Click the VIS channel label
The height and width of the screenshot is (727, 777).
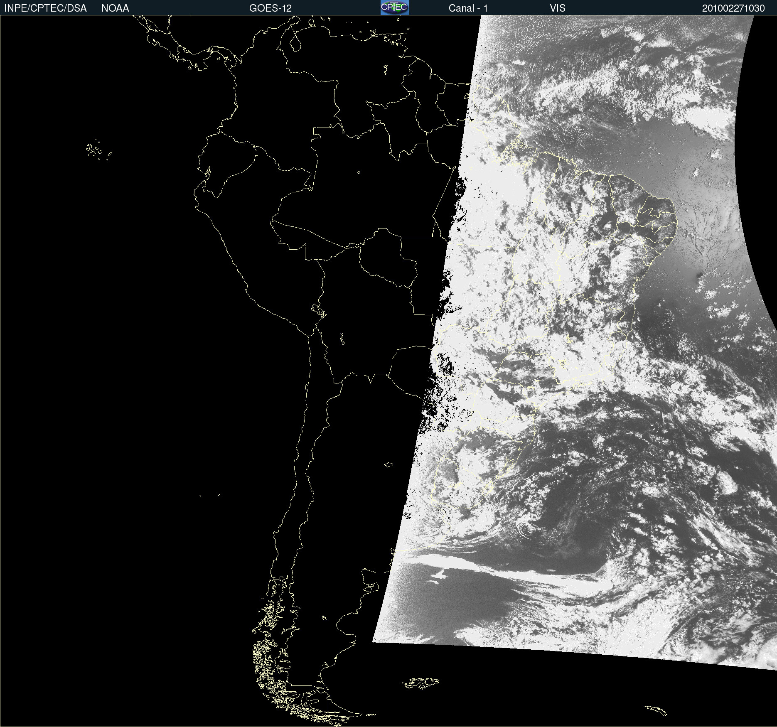[x=558, y=8]
